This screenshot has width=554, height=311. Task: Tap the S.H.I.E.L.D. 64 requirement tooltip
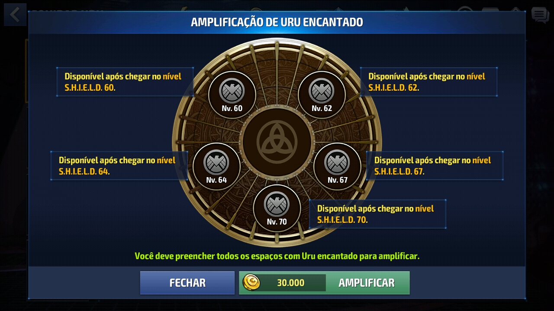119,166
